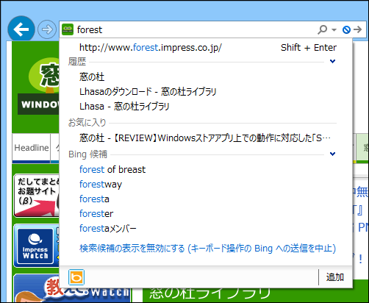Collapse the Bing 候補 section chevron

332,154
